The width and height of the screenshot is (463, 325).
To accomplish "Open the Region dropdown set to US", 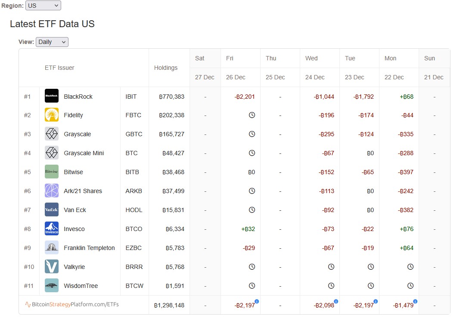I will 43,6.
